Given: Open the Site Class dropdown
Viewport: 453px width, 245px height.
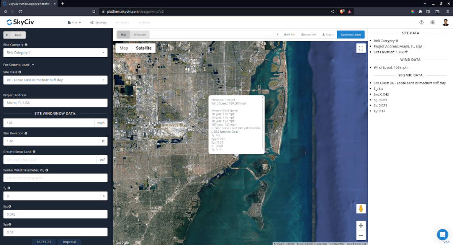Looking at the screenshot, I should (55, 80).
